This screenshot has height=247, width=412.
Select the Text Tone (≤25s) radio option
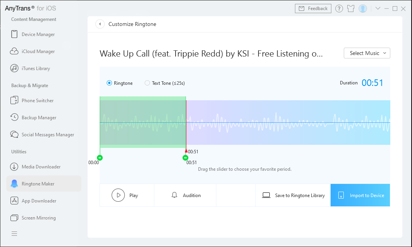(x=147, y=83)
